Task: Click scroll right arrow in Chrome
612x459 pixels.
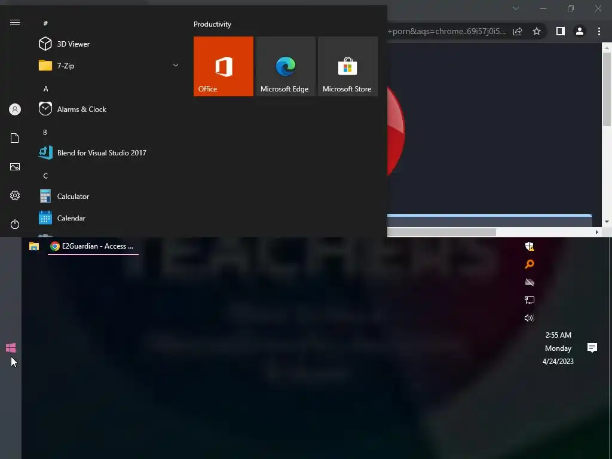Action: (x=597, y=232)
